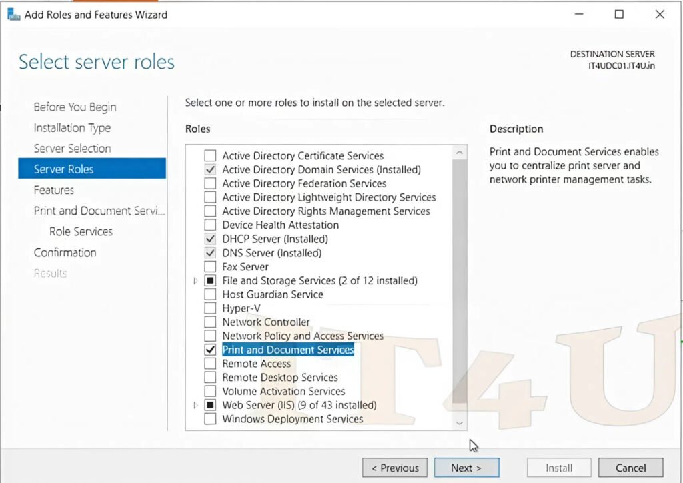683x483 pixels.
Task: Maximize the wizard window
Action: tap(619, 15)
